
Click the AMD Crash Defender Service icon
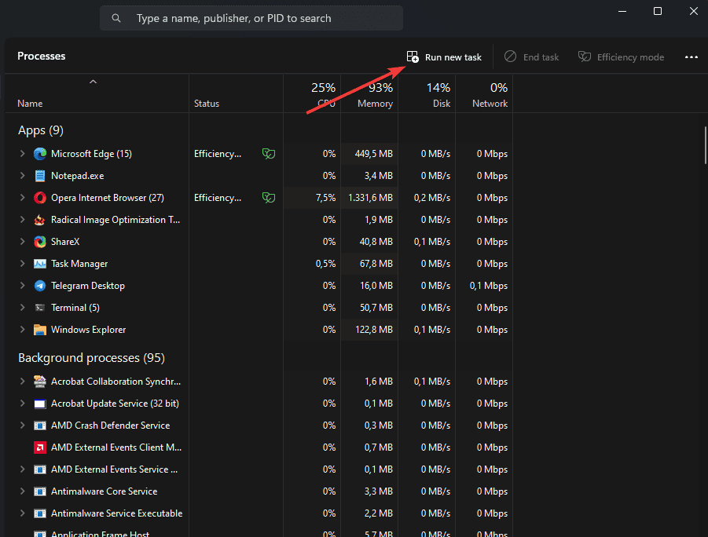coord(40,426)
